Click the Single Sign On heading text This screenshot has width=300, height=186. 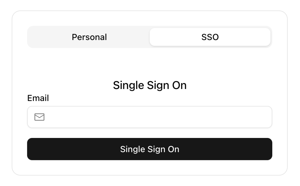click(150, 85)
